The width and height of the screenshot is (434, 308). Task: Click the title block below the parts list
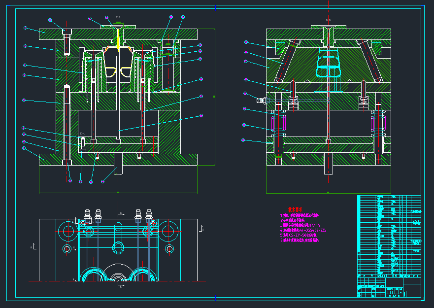pyautogui.click(x=389, y=287)
